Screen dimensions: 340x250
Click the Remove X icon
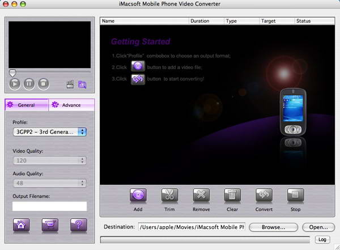[x=201, y=195]
